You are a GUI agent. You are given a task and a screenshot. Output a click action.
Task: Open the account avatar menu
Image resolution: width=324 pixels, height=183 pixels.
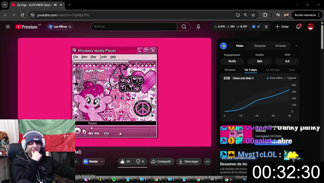(x=311, y=27)
